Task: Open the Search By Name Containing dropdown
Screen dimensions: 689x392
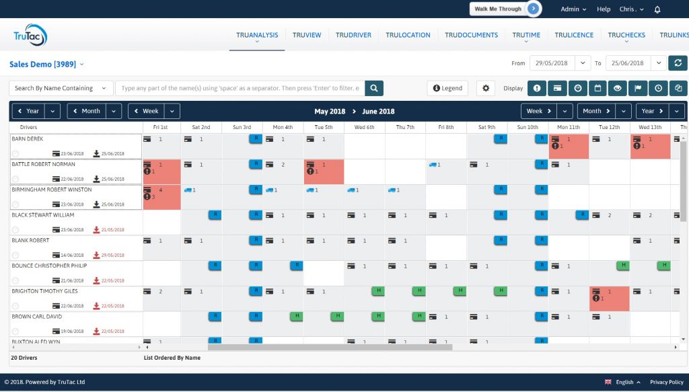Action: tap(61, 88)
